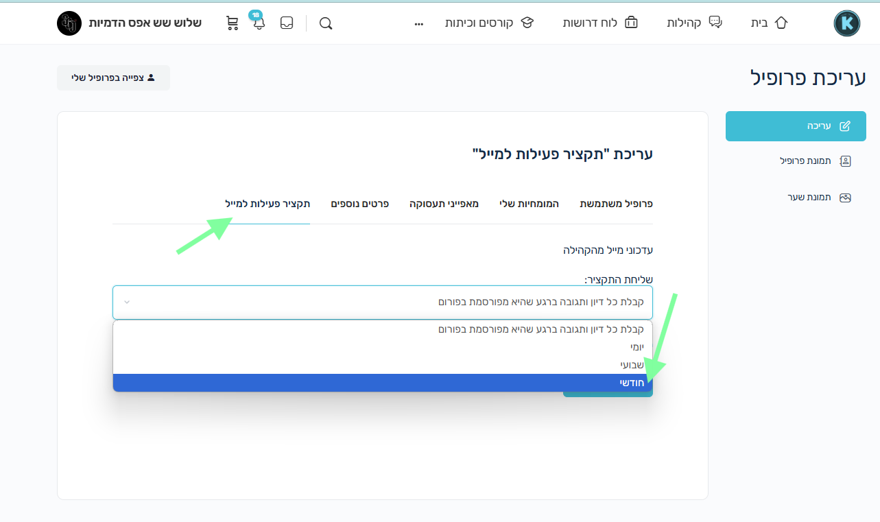Open לוח דרושות jobs board
This screenshot has height=522, width=880.
600,23
